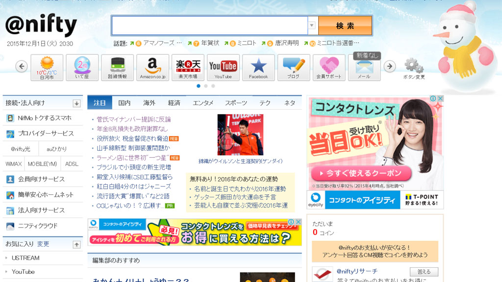Open the 会員サポート heart icon
Screen dimensions: 502x282
(329, 68)
